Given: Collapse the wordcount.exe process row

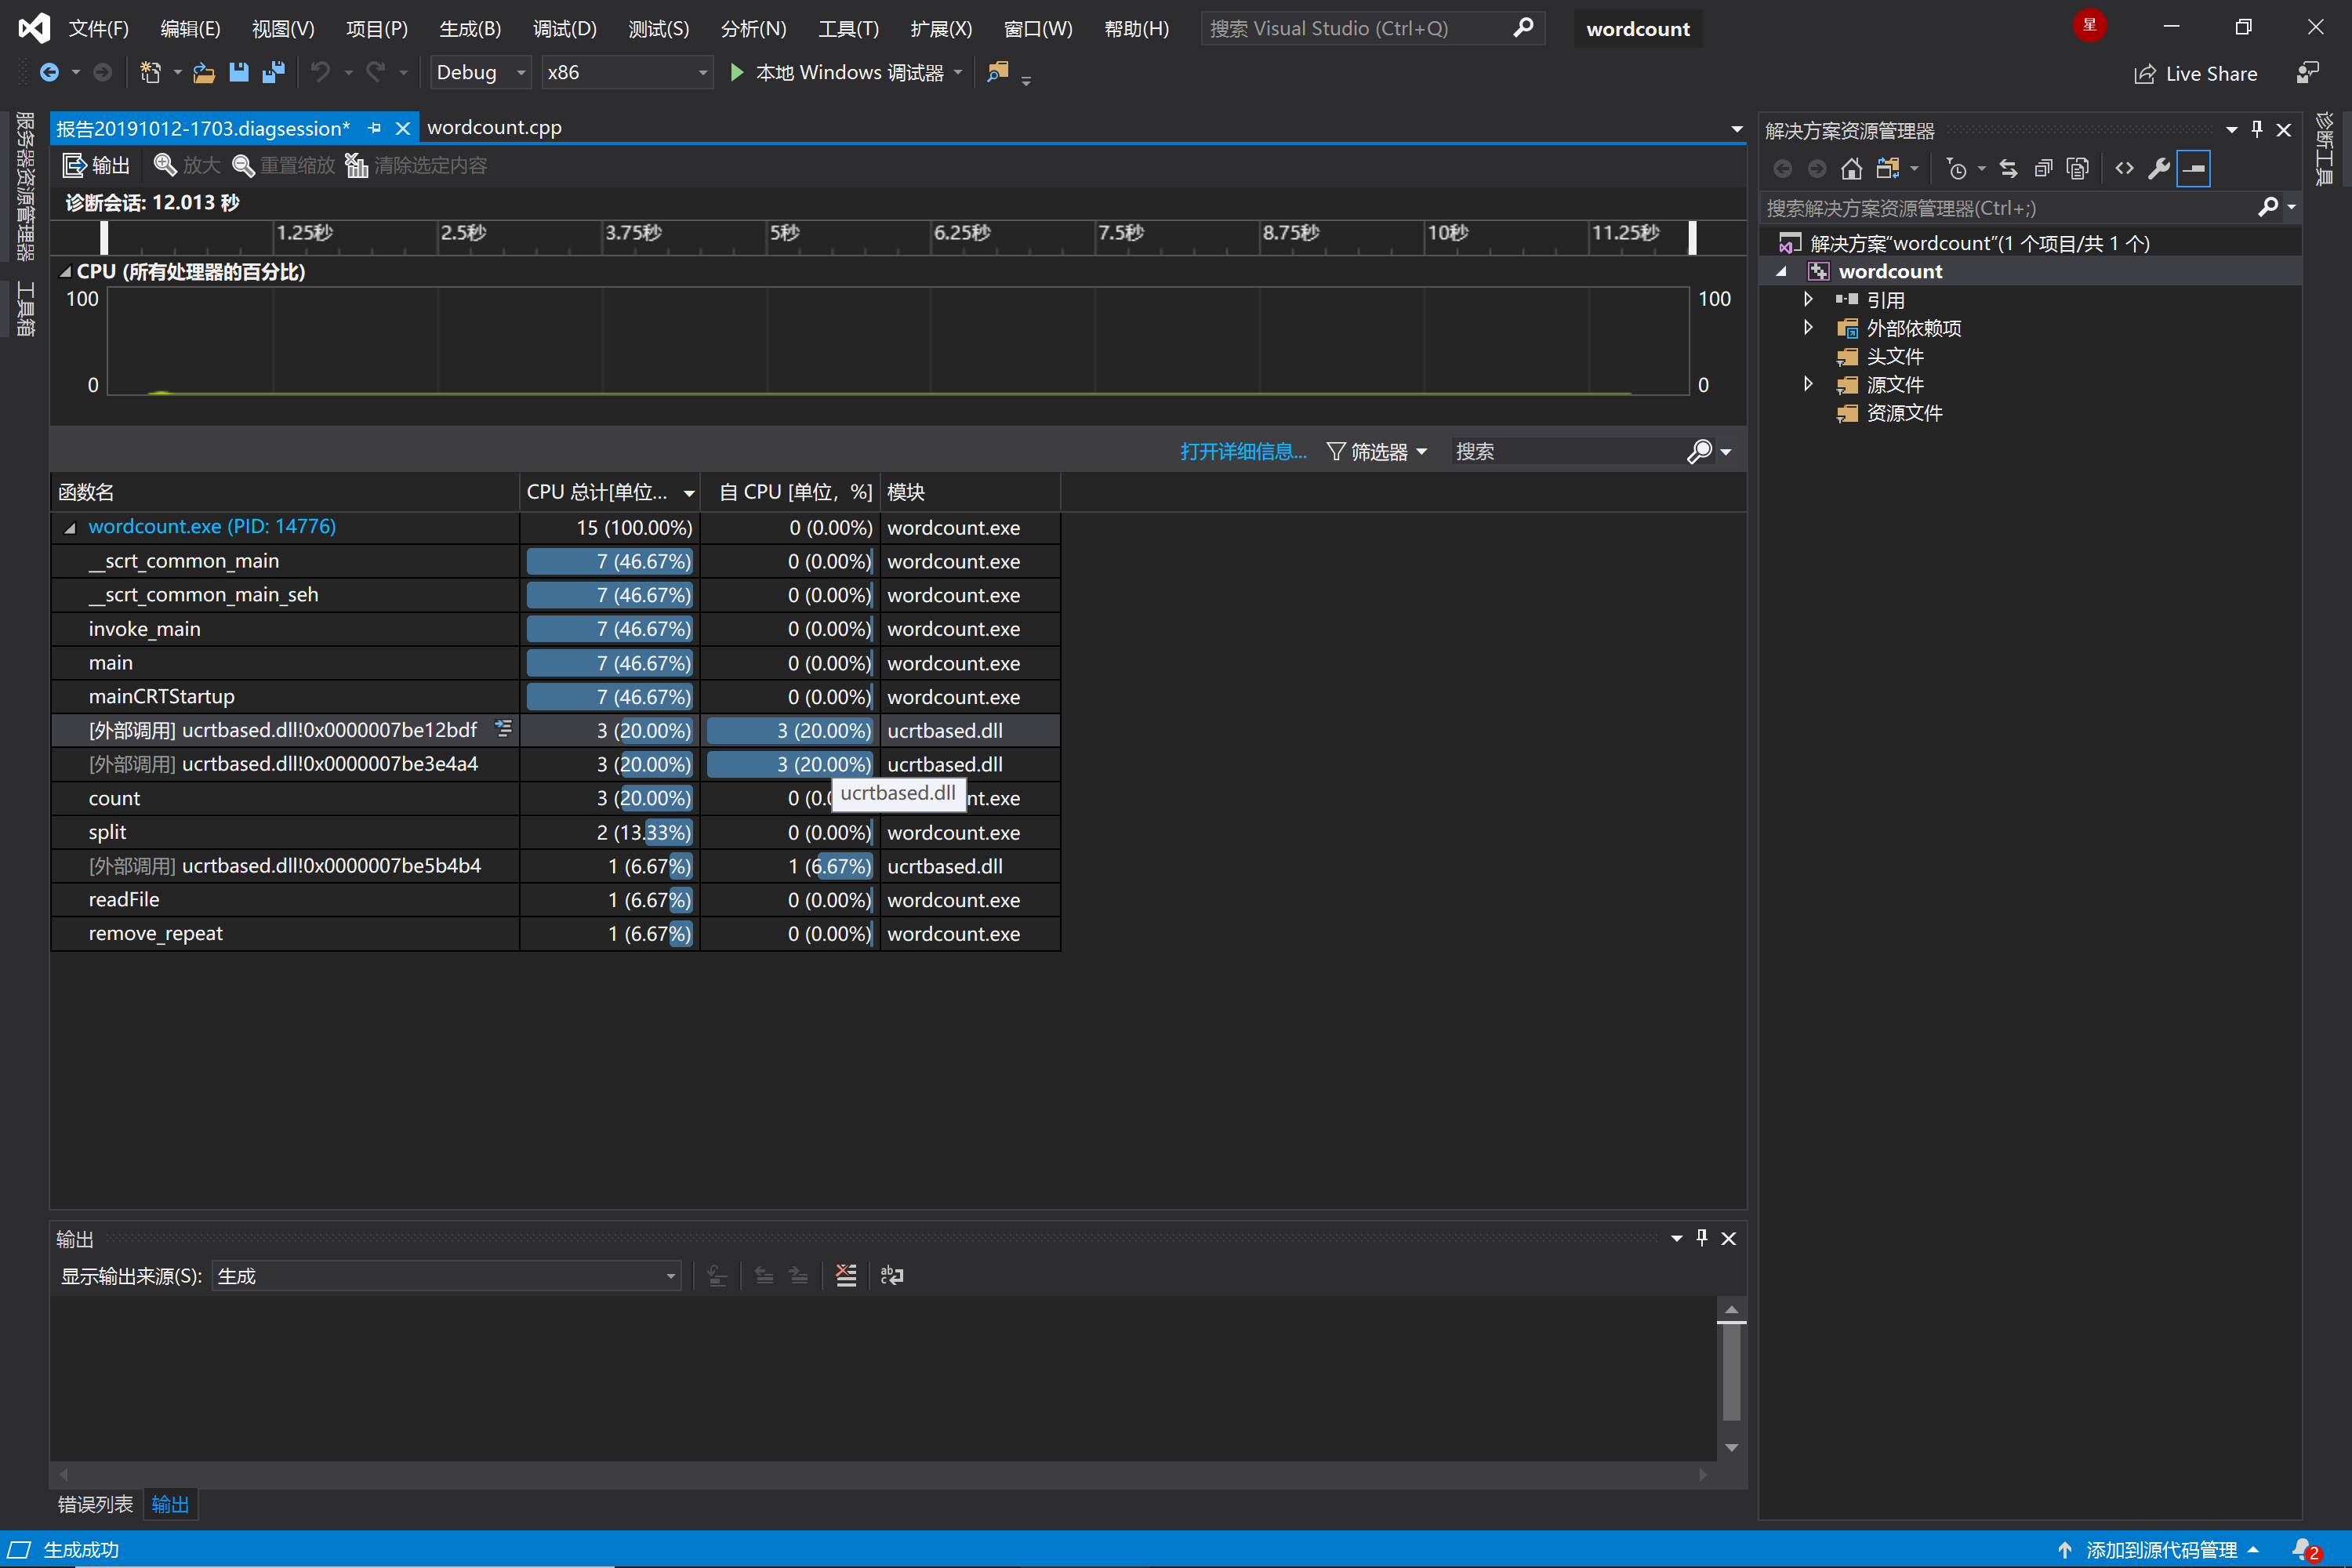Looking at the screenshot, I should click(70, 528).
